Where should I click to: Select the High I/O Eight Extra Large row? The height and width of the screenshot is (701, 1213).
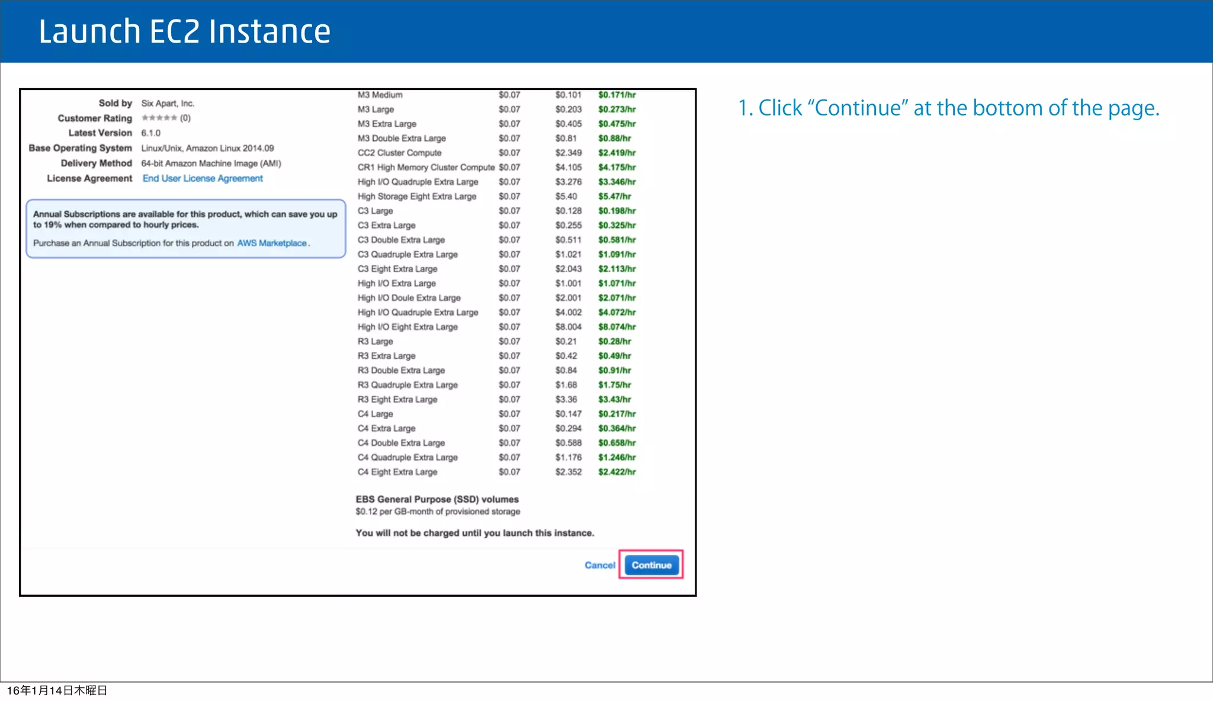[x=496, y=327]
